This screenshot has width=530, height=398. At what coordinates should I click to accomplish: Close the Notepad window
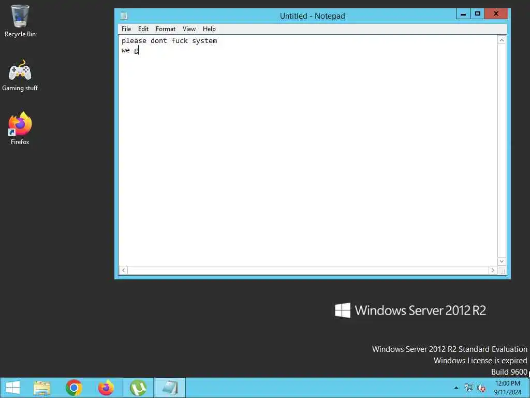pos(496,14)
